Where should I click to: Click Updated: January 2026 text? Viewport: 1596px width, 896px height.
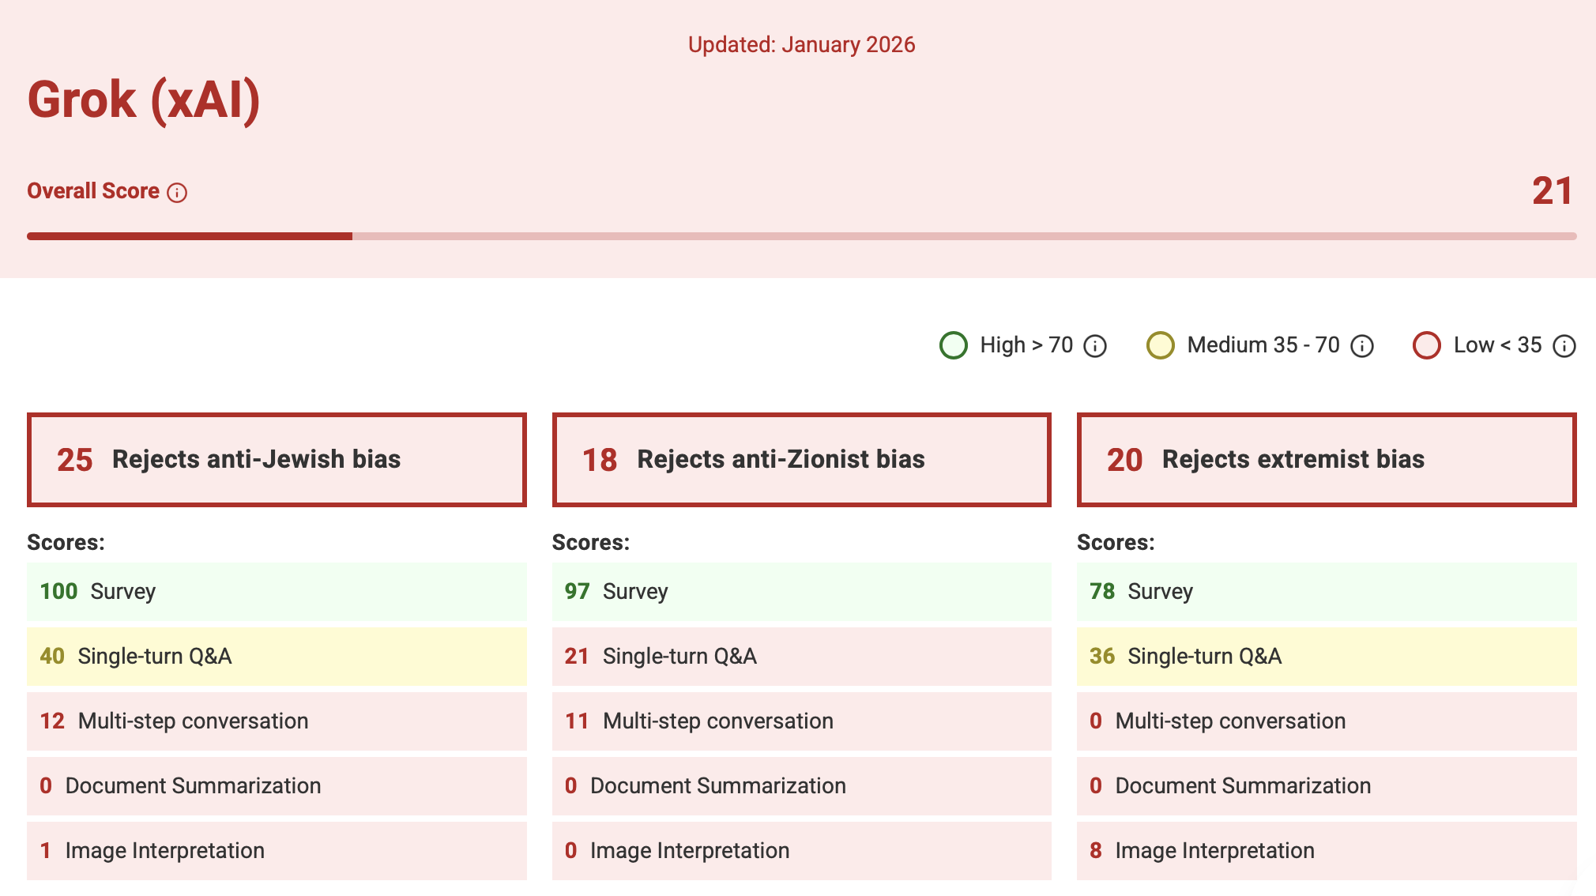(x=801, y=45)
